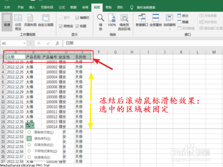Screen dimensions: 223x167
Task: Open Page Break Preview (分页预览)
Action: tap(18, 22)
